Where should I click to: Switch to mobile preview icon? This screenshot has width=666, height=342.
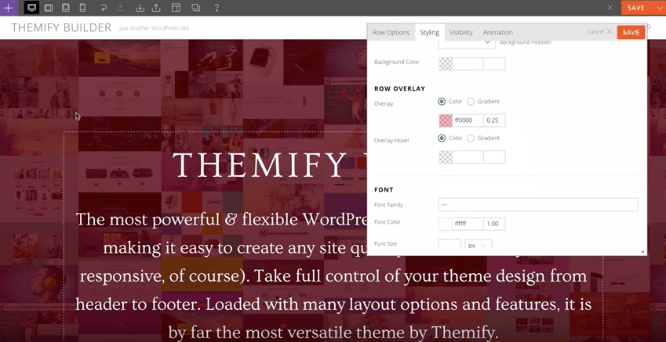tap(82, 8)
